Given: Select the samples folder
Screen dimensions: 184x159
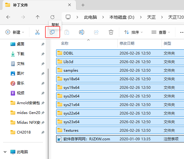Looking at the screenshot, I should coord(120,70).
